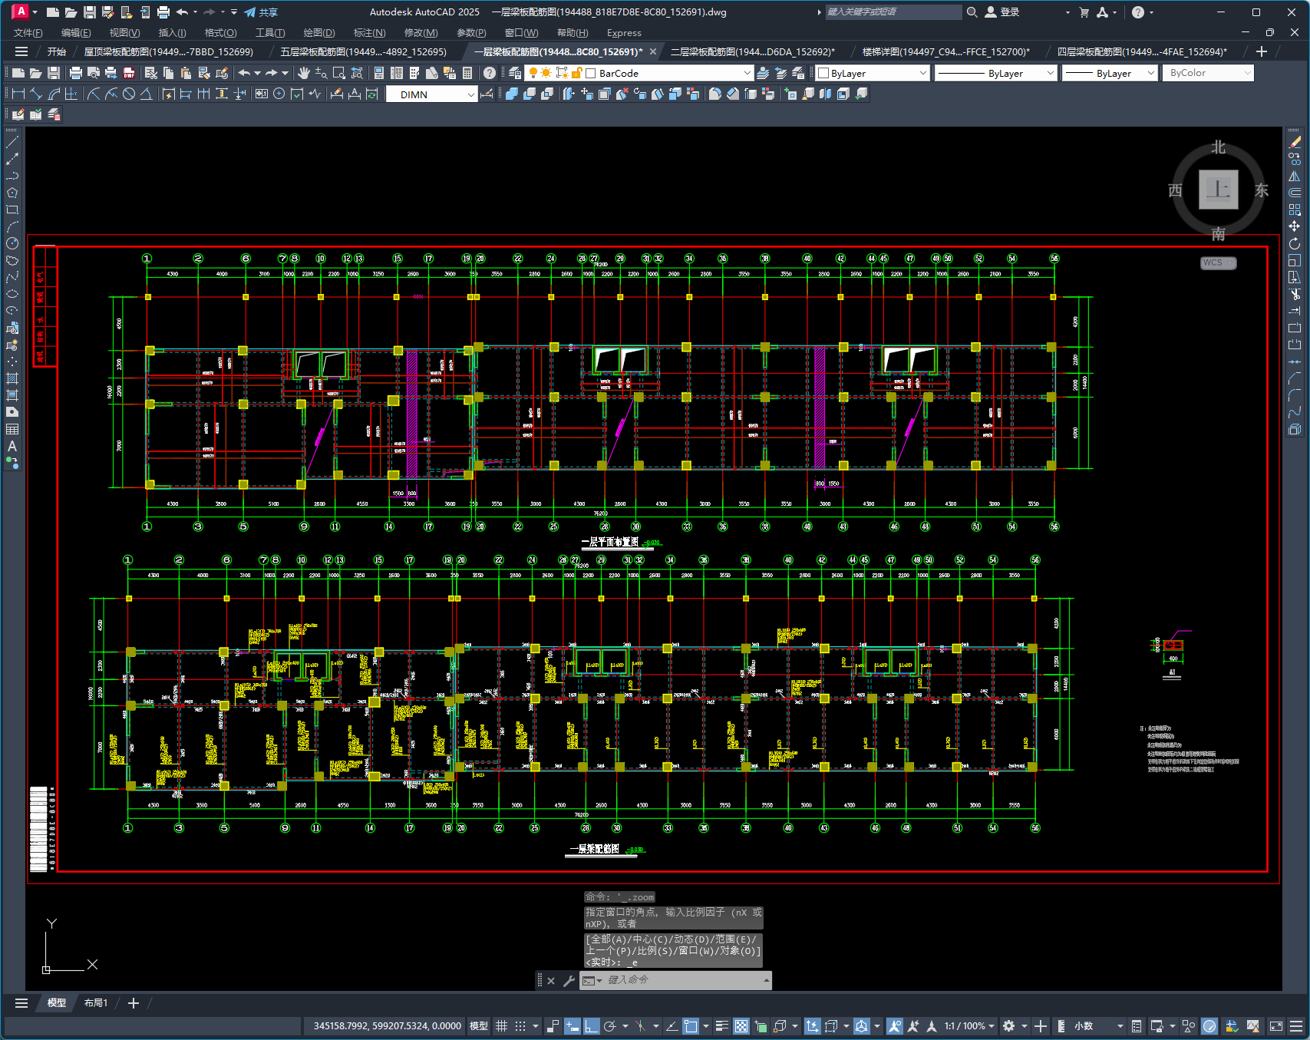Click the Plot (print) icon
1310x1040 pixels.
pos(75,73)
